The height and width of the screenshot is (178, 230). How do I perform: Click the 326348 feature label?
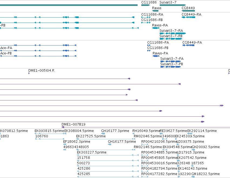184,163
